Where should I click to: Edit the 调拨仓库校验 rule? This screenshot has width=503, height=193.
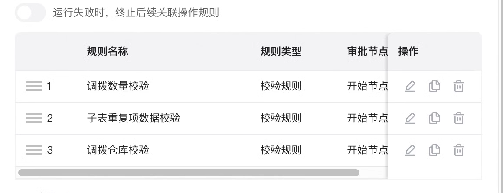pyautogui.click(x=410, y=150)
